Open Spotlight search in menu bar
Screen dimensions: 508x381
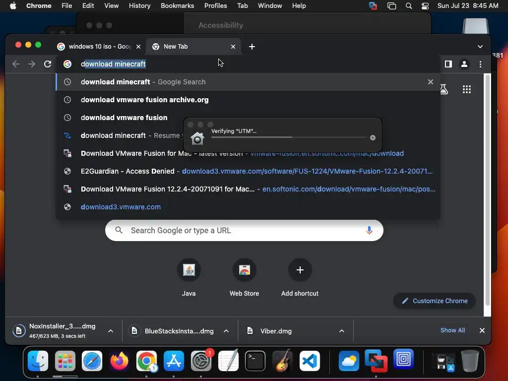pos(409,6)
